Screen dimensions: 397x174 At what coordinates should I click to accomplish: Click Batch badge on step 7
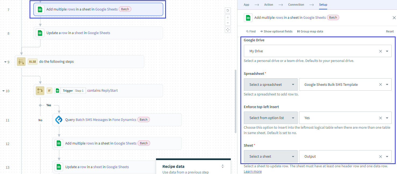click(125, 9)
